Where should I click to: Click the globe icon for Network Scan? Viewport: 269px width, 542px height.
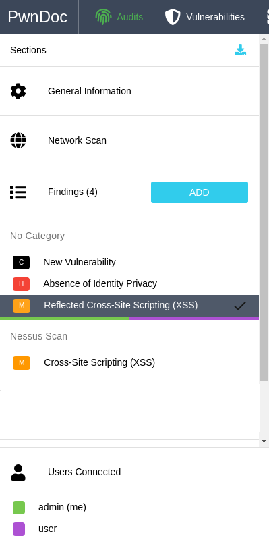[x=18, y=140]
